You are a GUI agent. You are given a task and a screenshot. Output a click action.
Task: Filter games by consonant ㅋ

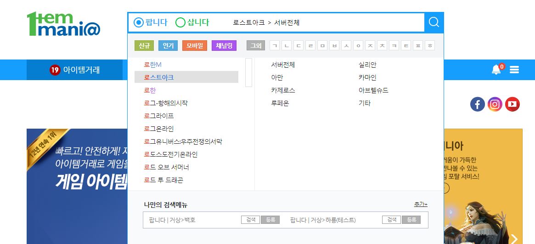[x=394, y=46]
